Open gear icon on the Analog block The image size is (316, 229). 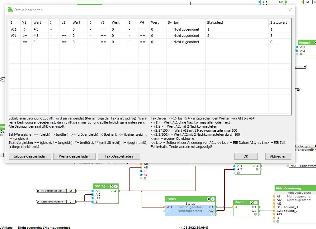click(112, 186)
